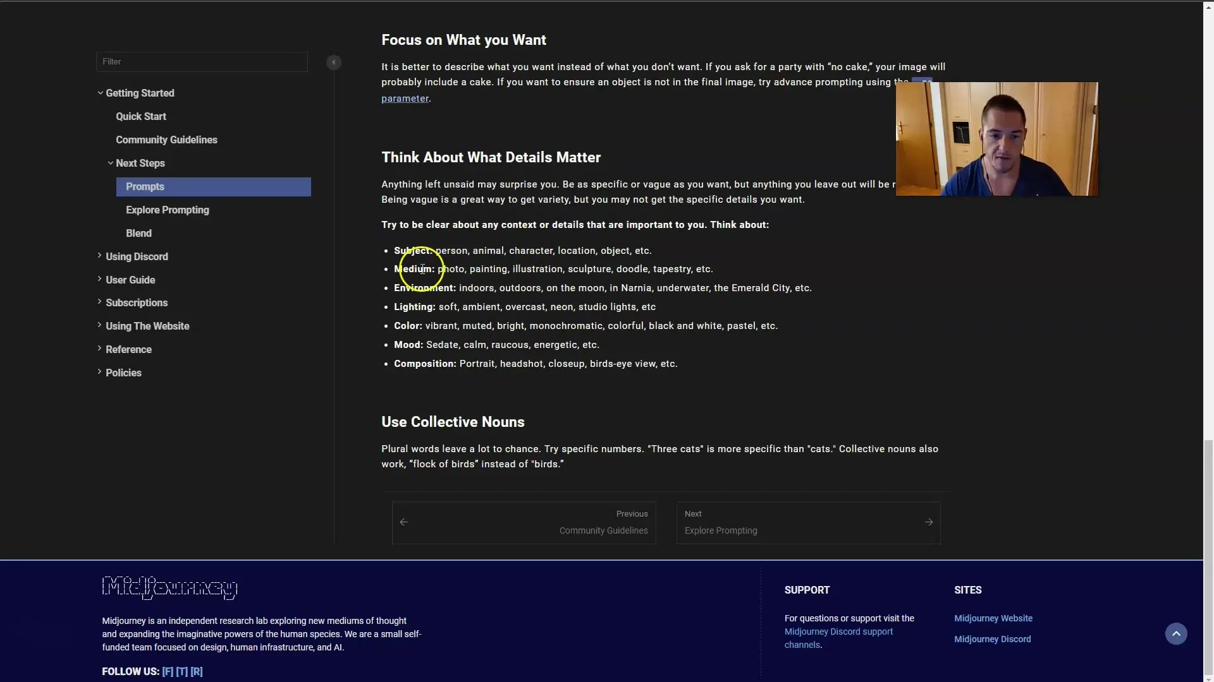
Task: Select Prompts in the sidebar
Action: 213,187
